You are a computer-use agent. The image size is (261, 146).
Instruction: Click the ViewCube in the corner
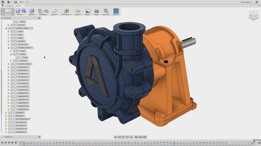[x=254, y=15]
